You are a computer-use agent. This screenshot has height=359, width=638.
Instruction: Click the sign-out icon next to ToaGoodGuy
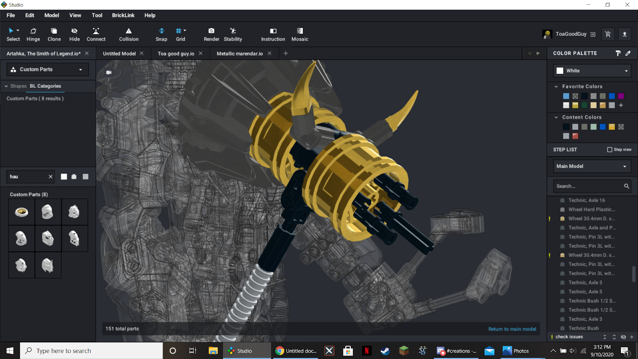tap(593, 34)
